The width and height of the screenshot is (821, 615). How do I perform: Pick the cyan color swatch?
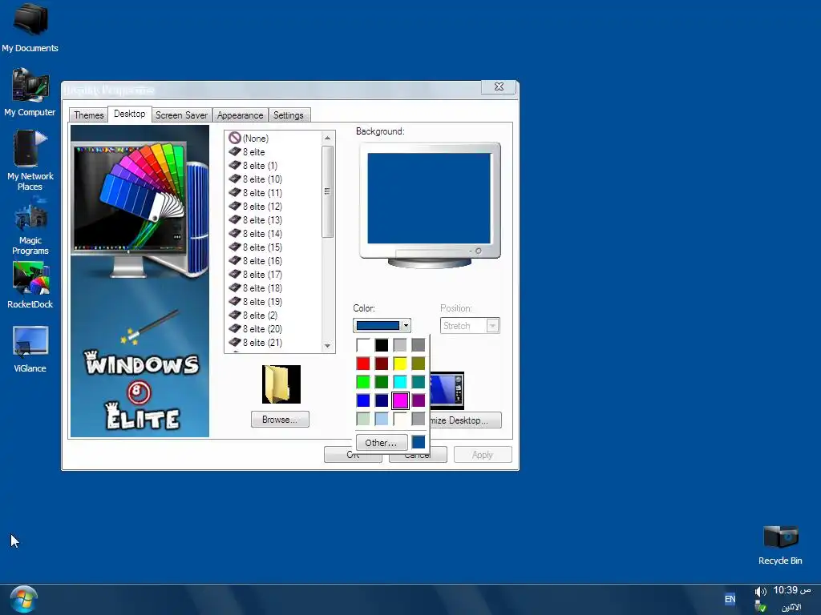click(400, 382)
